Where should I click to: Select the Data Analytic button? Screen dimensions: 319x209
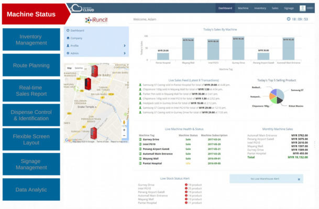click(x=31, y=190)
